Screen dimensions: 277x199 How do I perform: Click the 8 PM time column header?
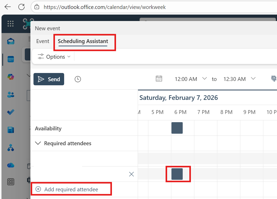226,112
